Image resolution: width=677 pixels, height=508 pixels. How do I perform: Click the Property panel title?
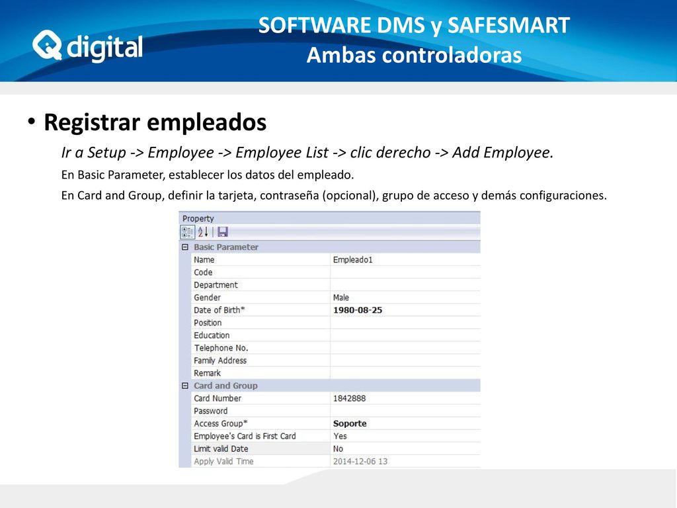pos(198,218)
